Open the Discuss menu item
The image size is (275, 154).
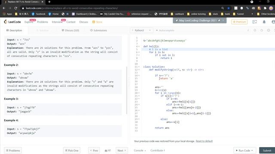pyautogui.click(x=83, y=22)
